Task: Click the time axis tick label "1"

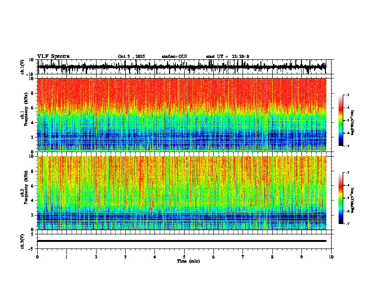Action: point(66,257)
